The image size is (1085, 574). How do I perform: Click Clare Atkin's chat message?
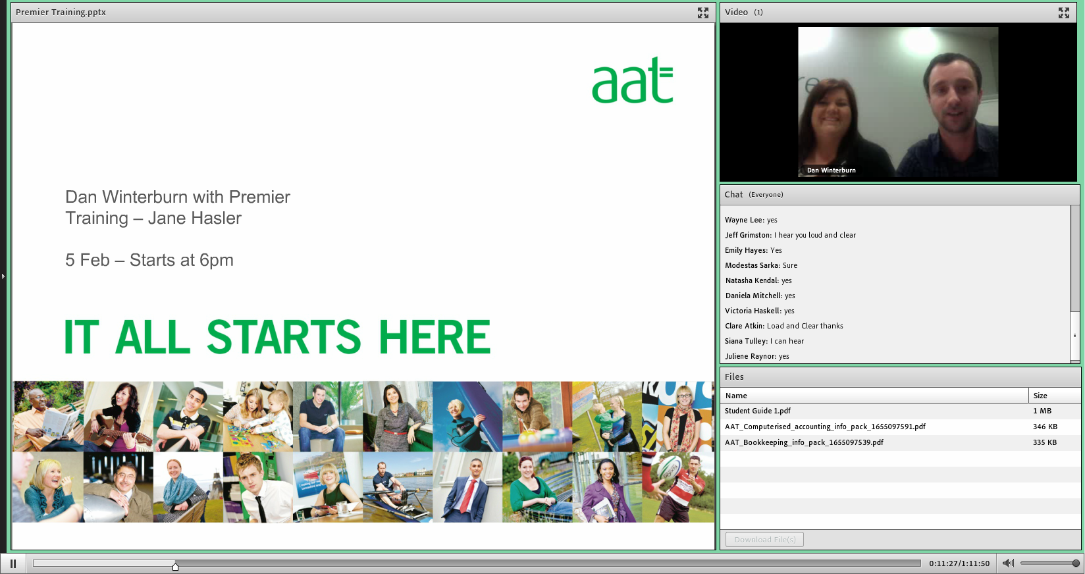[784, 326]
